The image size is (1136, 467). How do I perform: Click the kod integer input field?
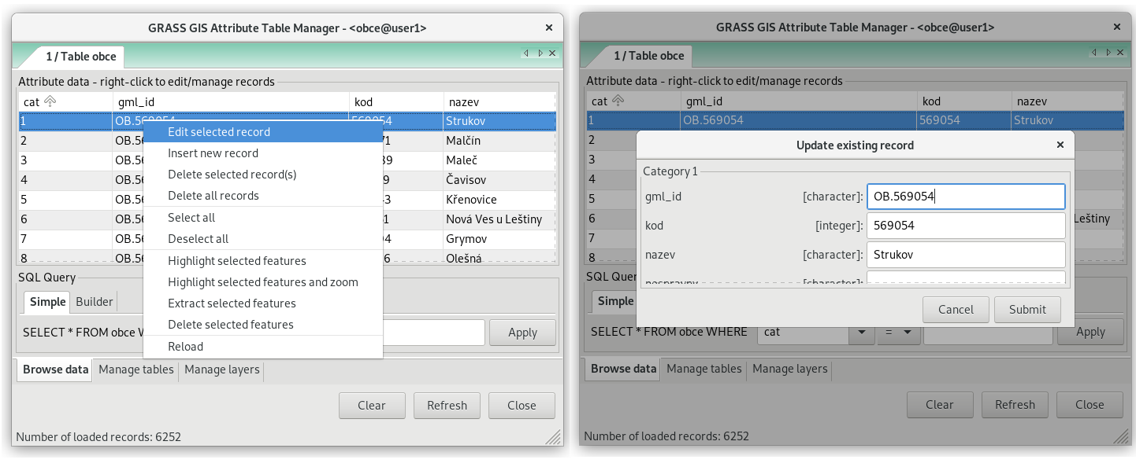click(x=966, y=226)
